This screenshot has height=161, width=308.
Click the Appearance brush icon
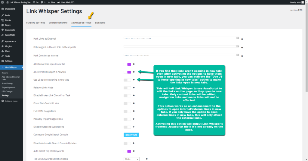pyautogui.click(x=2, y=41)
